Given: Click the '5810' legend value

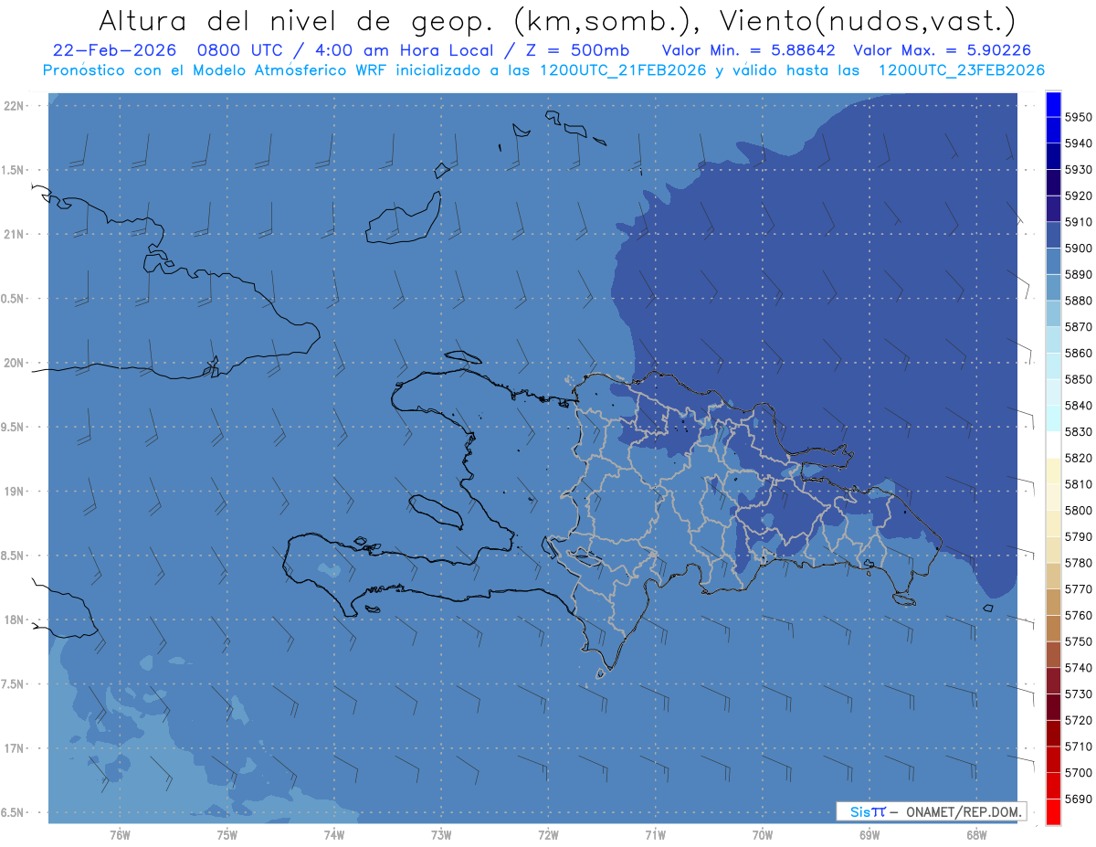Looking at the screenshot, I should pyautogui.click(x=1078, y=484).
